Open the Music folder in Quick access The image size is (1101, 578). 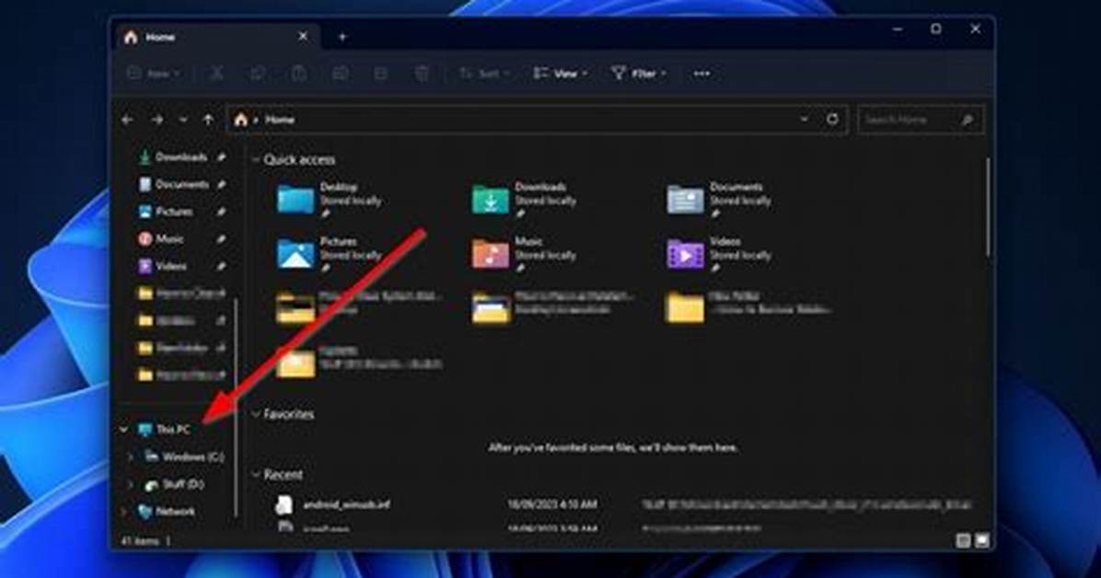click(x=526, y=254)
